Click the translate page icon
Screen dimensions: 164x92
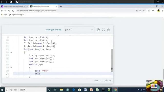[x=136, y=11]
